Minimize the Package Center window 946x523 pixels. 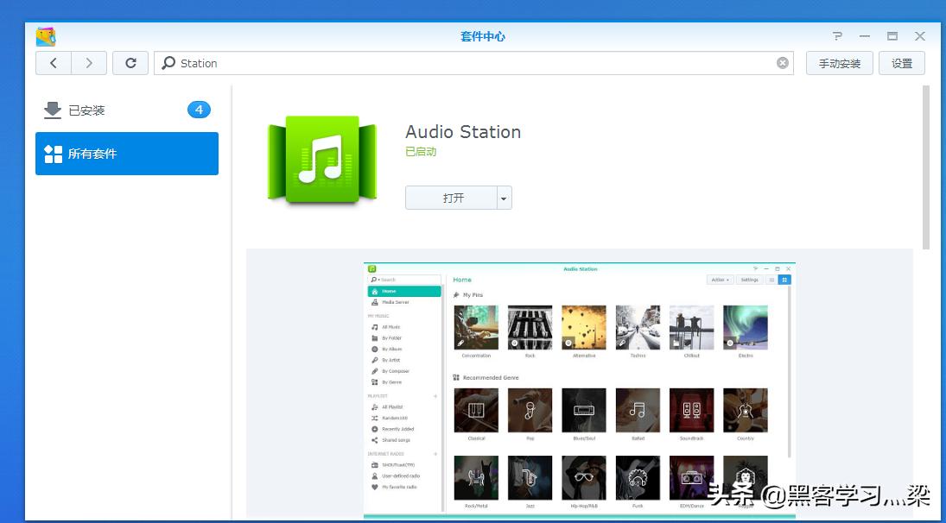(865, 36)
